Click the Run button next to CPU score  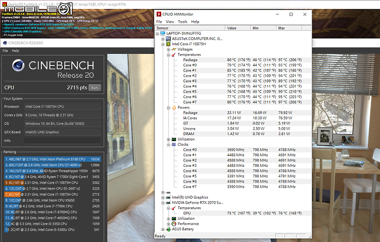coord(94,88)
